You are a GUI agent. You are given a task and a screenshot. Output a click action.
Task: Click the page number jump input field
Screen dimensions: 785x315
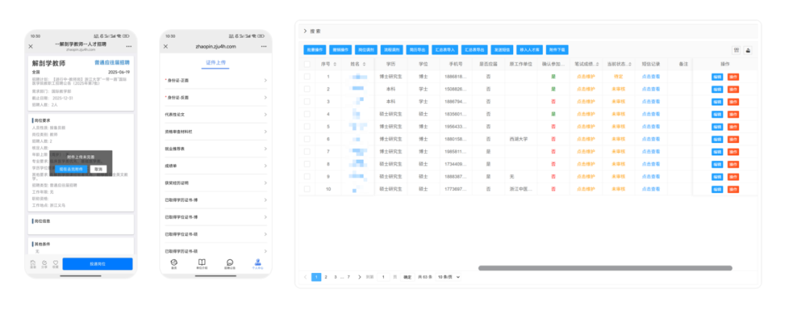pyautogui.click(x=383, y=277)
